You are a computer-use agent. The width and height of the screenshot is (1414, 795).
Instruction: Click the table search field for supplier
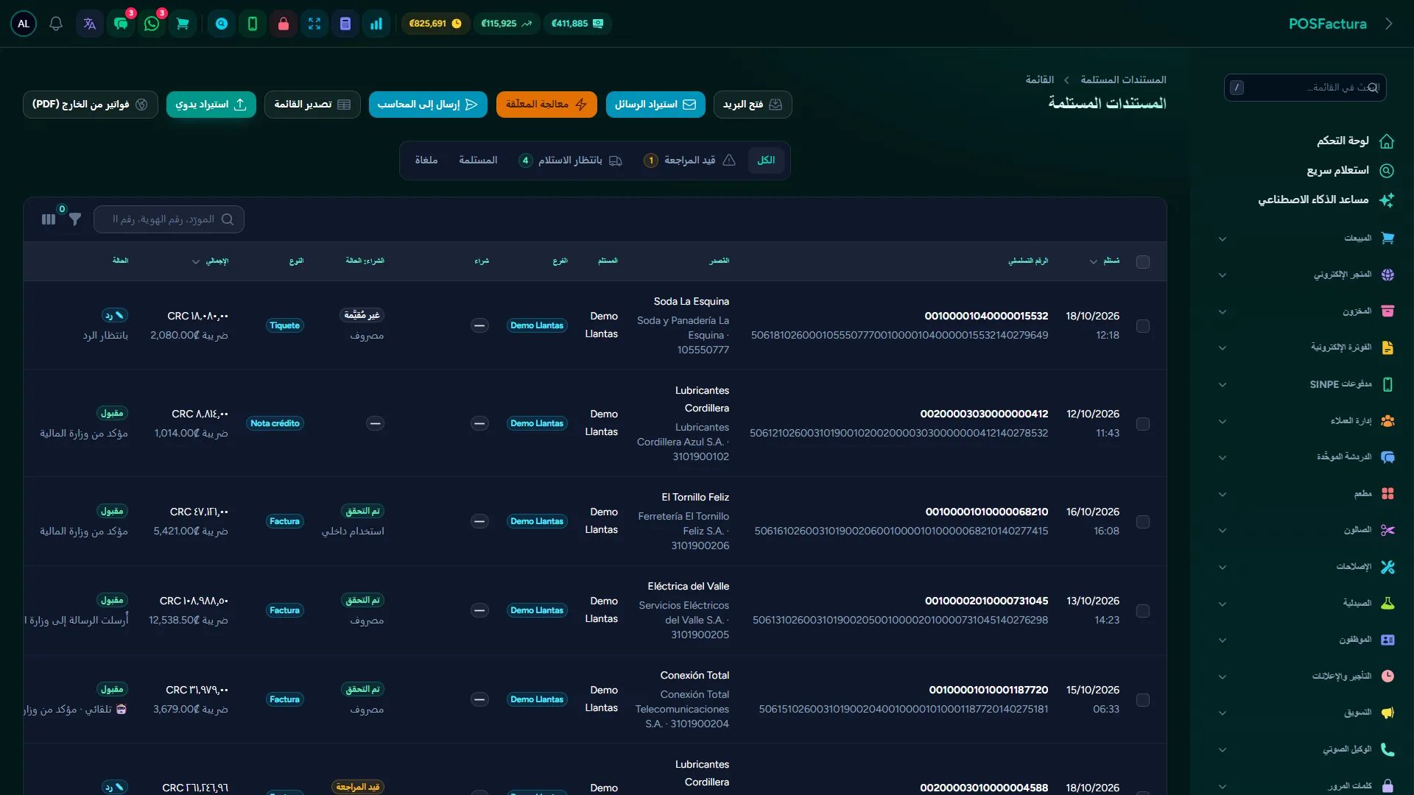point(169,219)
